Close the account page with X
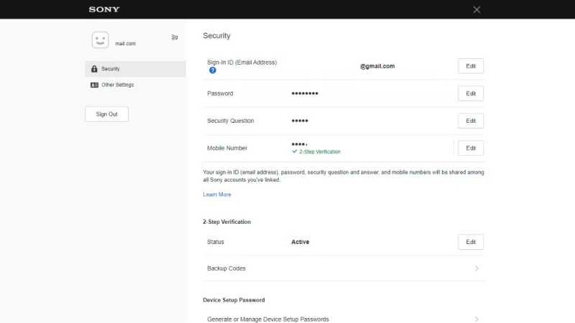Image resolution: width=575 pixels, height=323 pixels. point(477,9)
